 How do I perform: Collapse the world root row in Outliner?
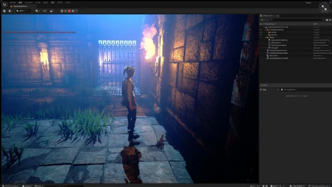click(264, 27)
